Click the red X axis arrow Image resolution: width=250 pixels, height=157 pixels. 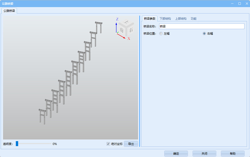pos(121,36)
